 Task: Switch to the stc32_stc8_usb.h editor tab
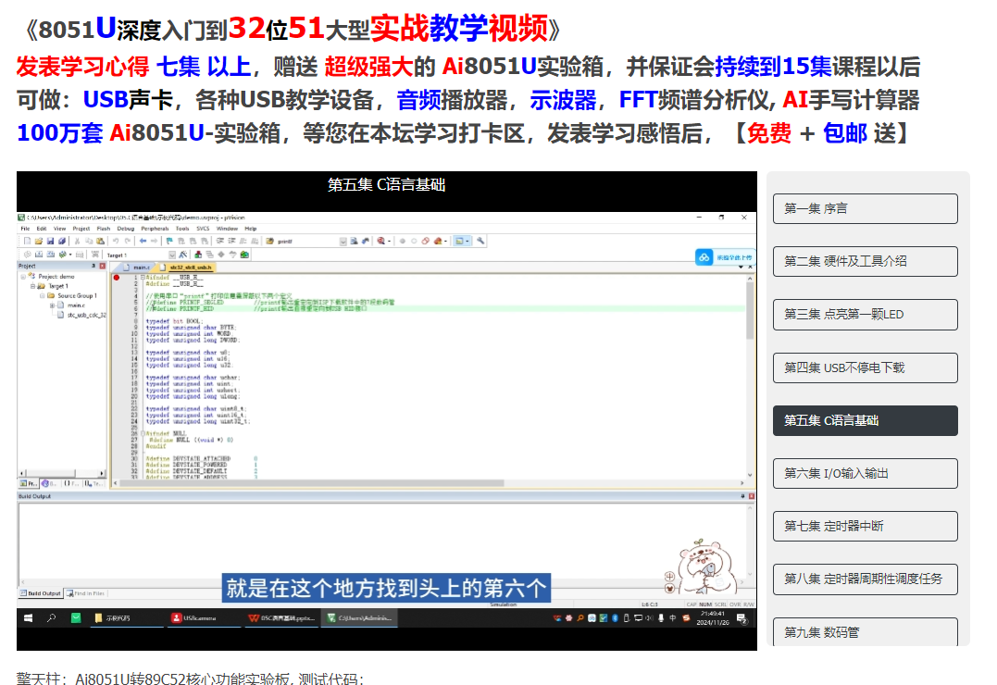[187, 268]
